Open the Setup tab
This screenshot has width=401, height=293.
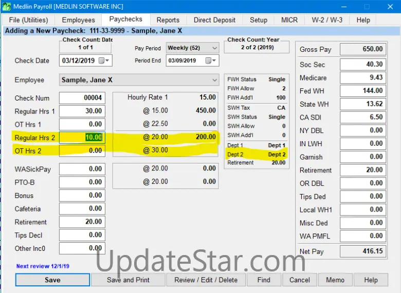pyautogui.click(x=258, y=20)
